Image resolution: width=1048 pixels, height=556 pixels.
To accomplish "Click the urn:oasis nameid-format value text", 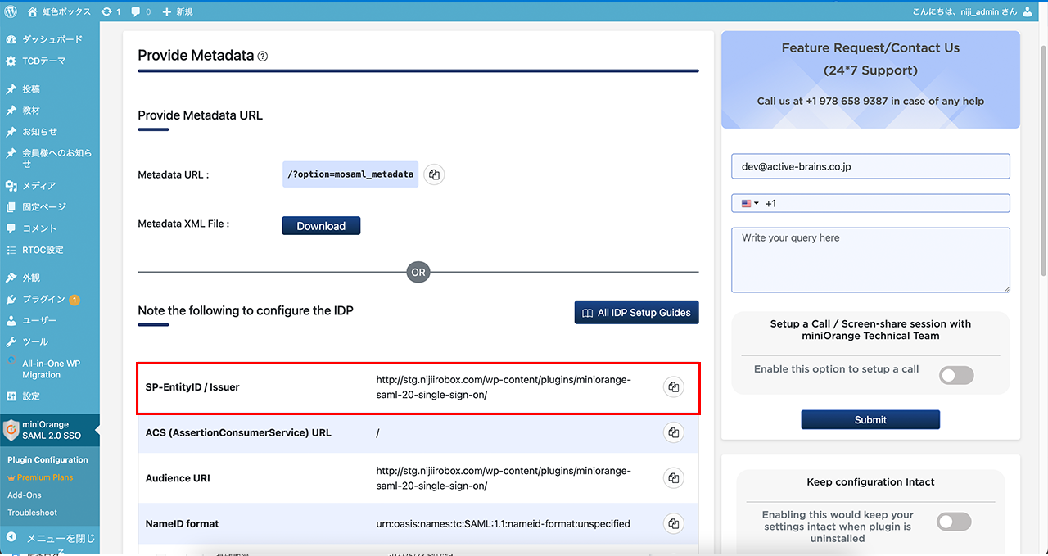I will 504,523.
